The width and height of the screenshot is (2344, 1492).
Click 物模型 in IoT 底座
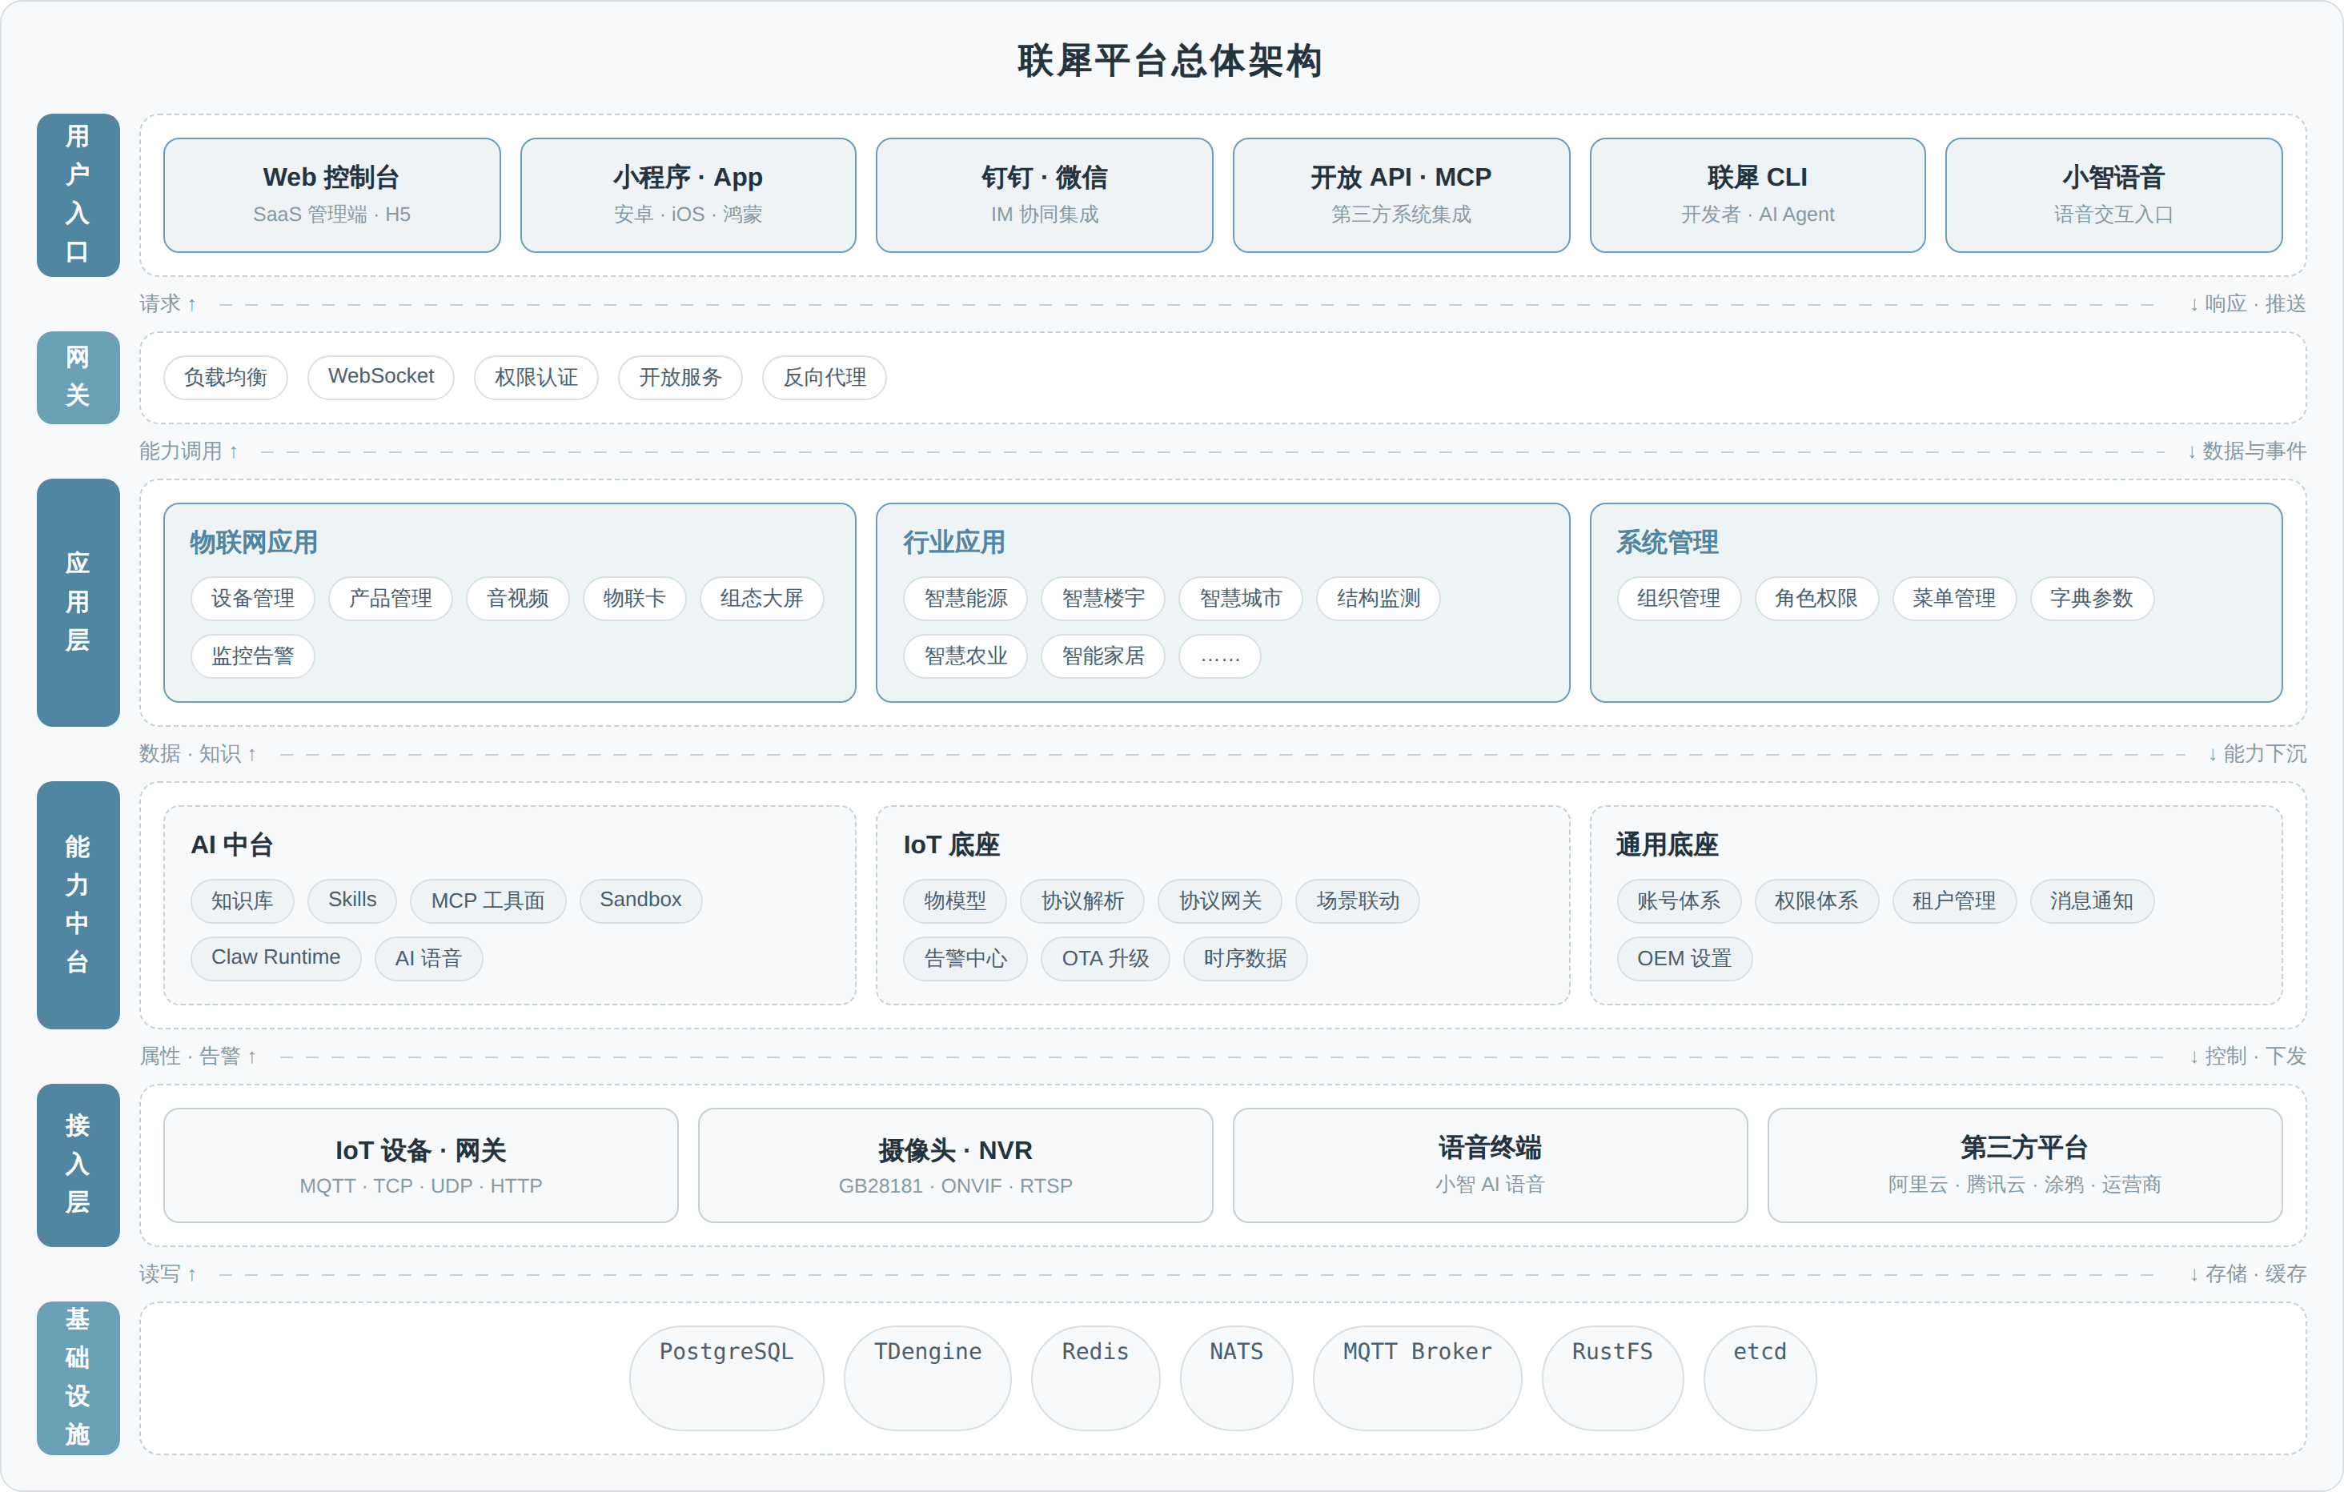pos(955,901)
